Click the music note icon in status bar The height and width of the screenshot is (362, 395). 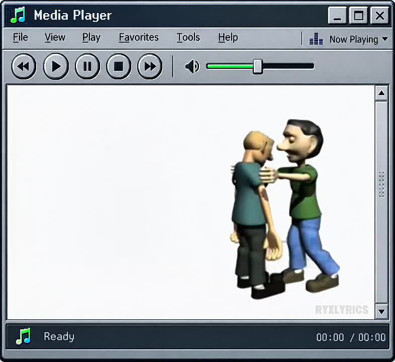point(24,336)
